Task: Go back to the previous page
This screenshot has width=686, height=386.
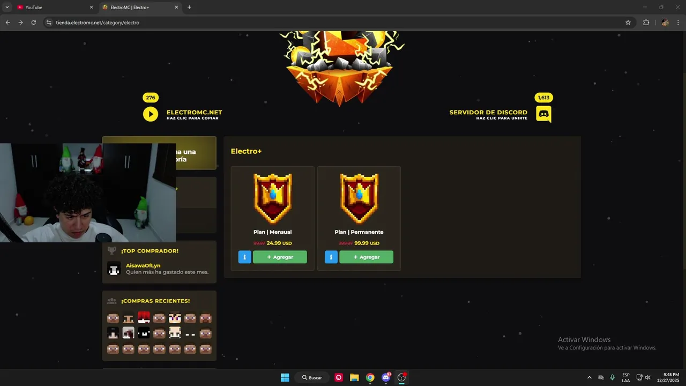Action: [8, 23]
